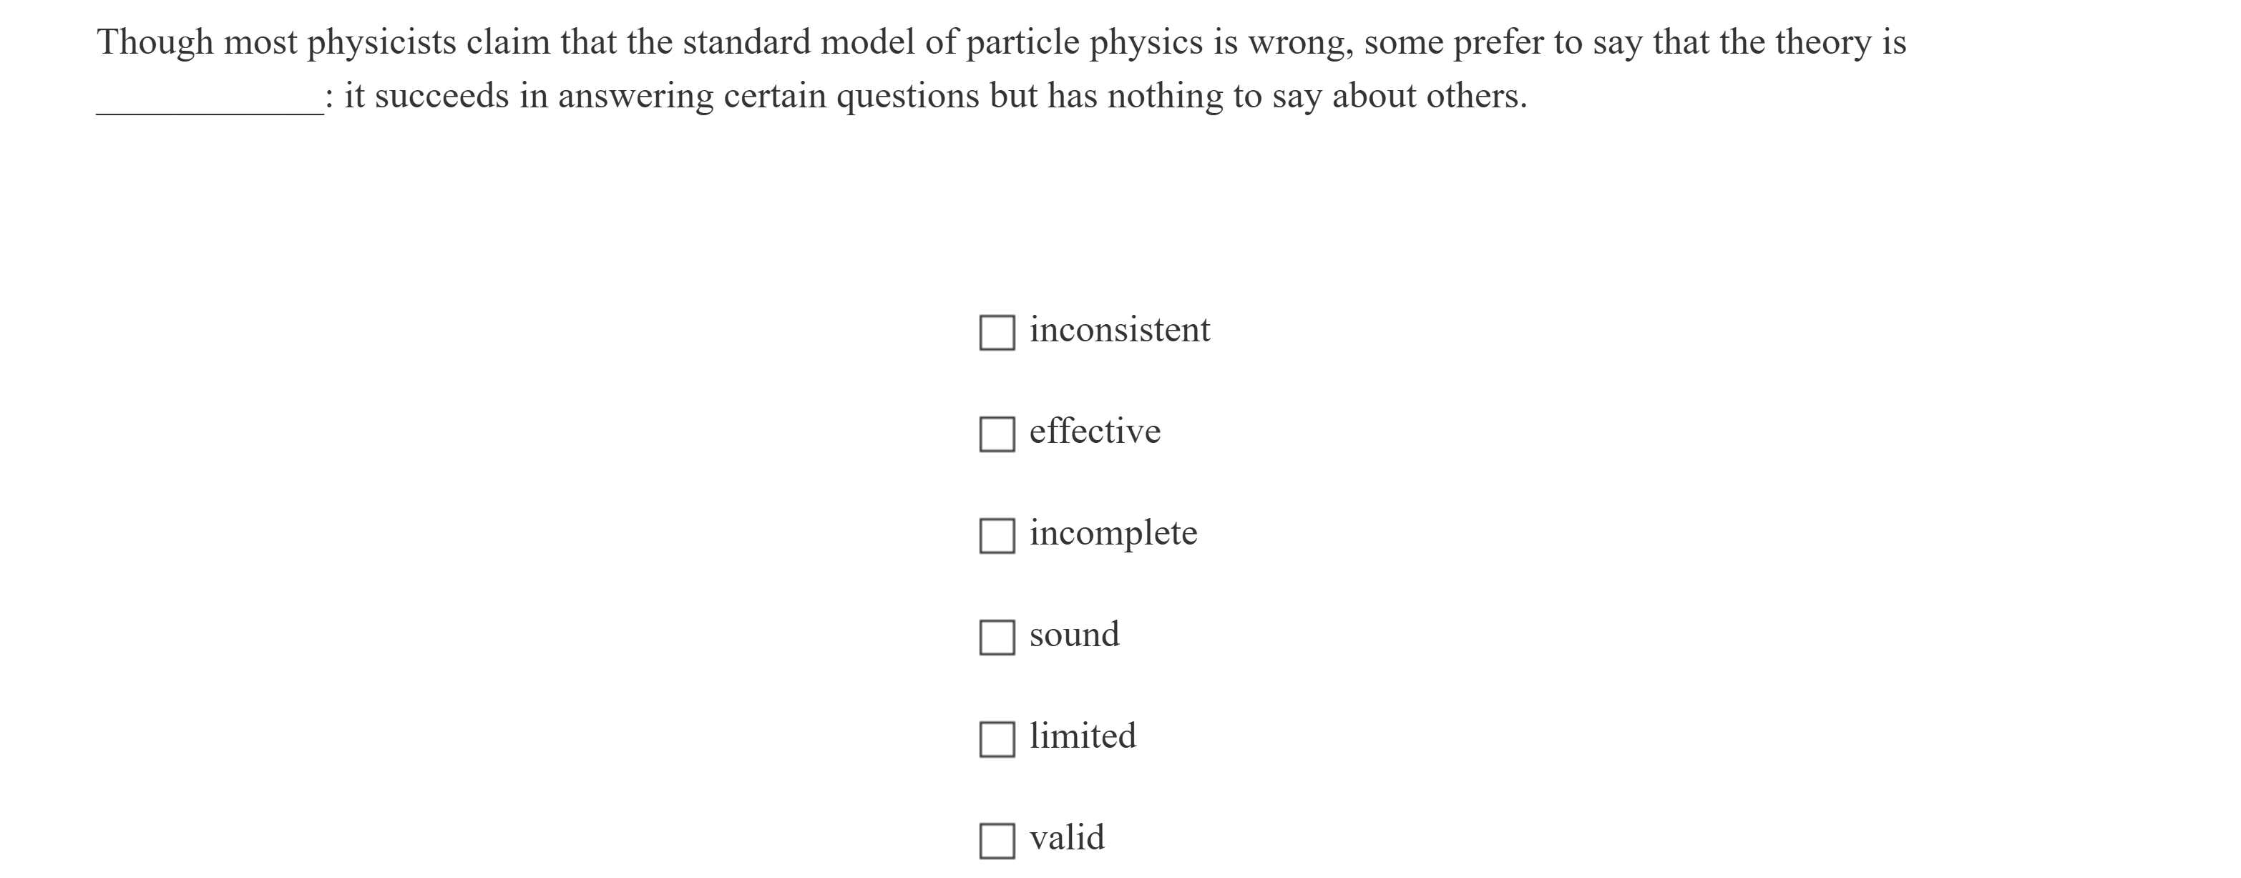
Task: Click the label limited
Action: [x=1083, y=736]
